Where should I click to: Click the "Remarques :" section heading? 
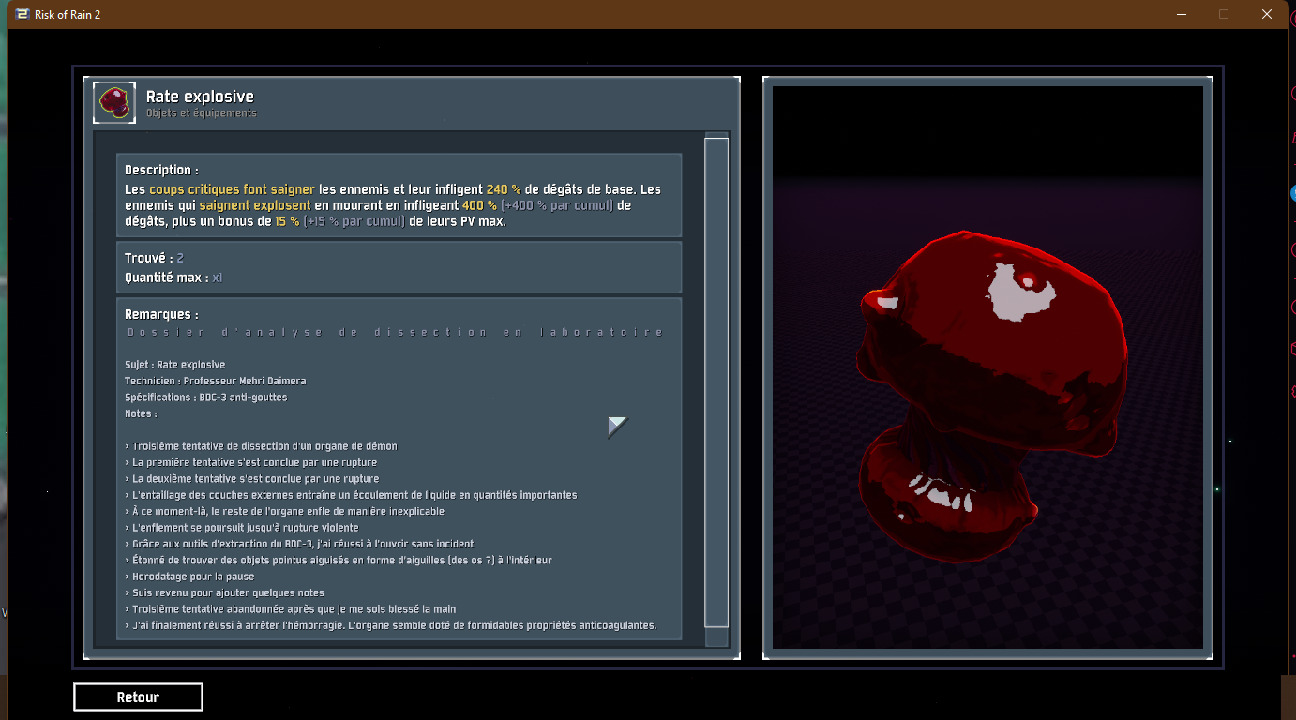(x=161, y=315)
